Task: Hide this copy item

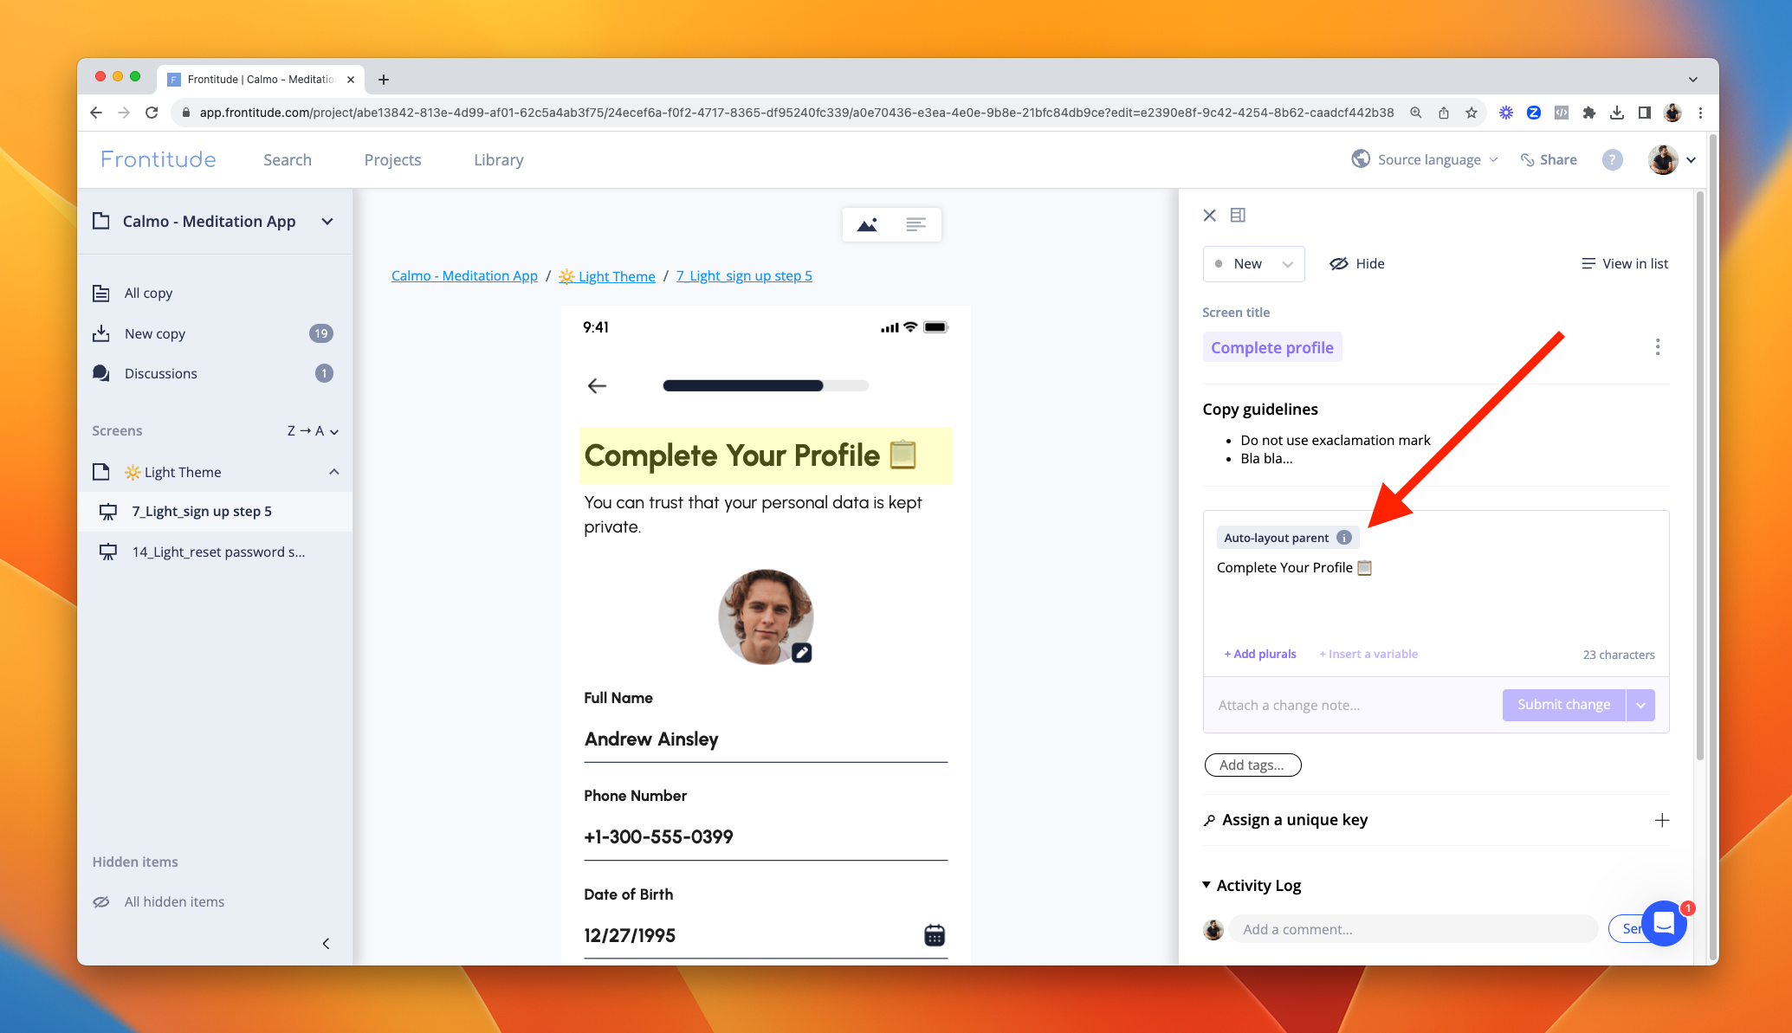Action: coord(1357,264)
